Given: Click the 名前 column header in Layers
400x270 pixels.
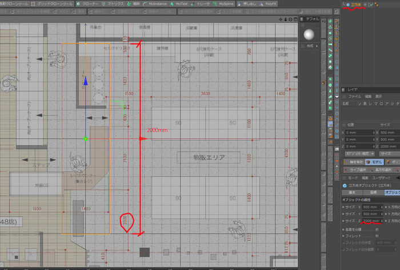Looking at the screenshot, I should (x=345, y=104).
